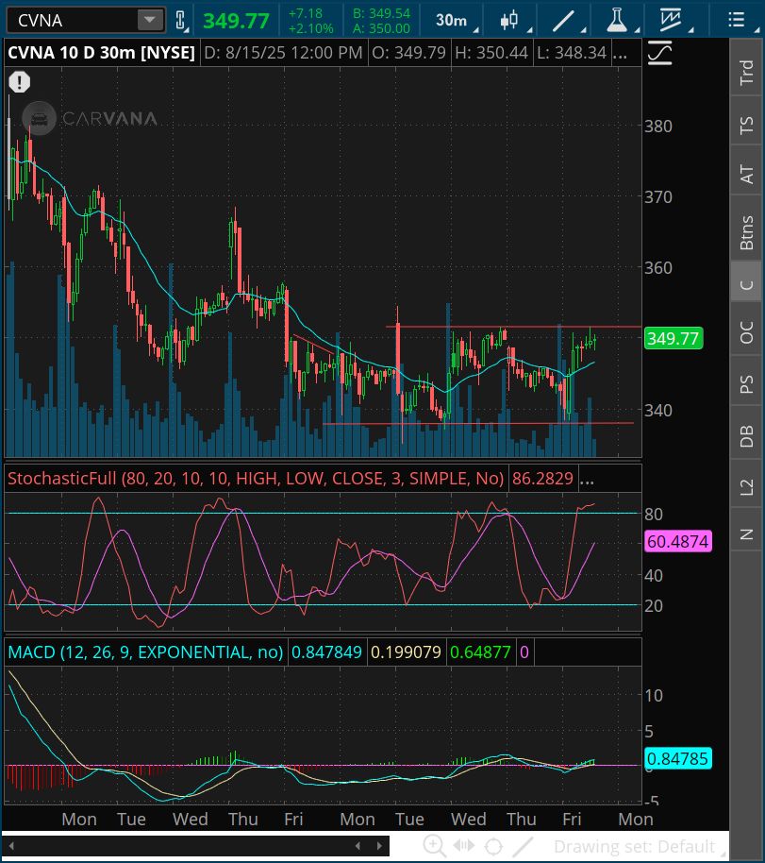Image resolution: width=765 pixels, height=863 pixels.
Task: Open the patterns chart icon
Action: (x=672, y=20)
